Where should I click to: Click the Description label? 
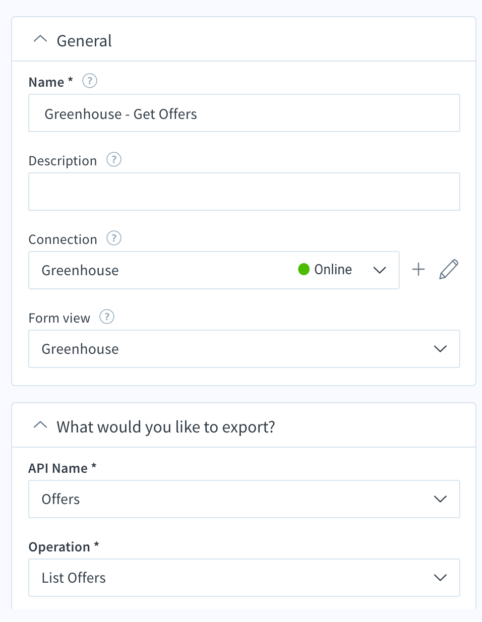coord(63,161)
